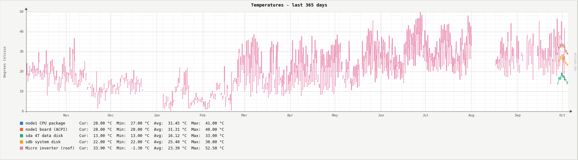
Task: Click the 'May' x-axis month label
Action: pyautogui.click(x=335, y=115)
